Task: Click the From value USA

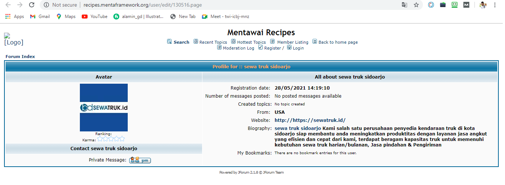Action: (x=280, y=112)
